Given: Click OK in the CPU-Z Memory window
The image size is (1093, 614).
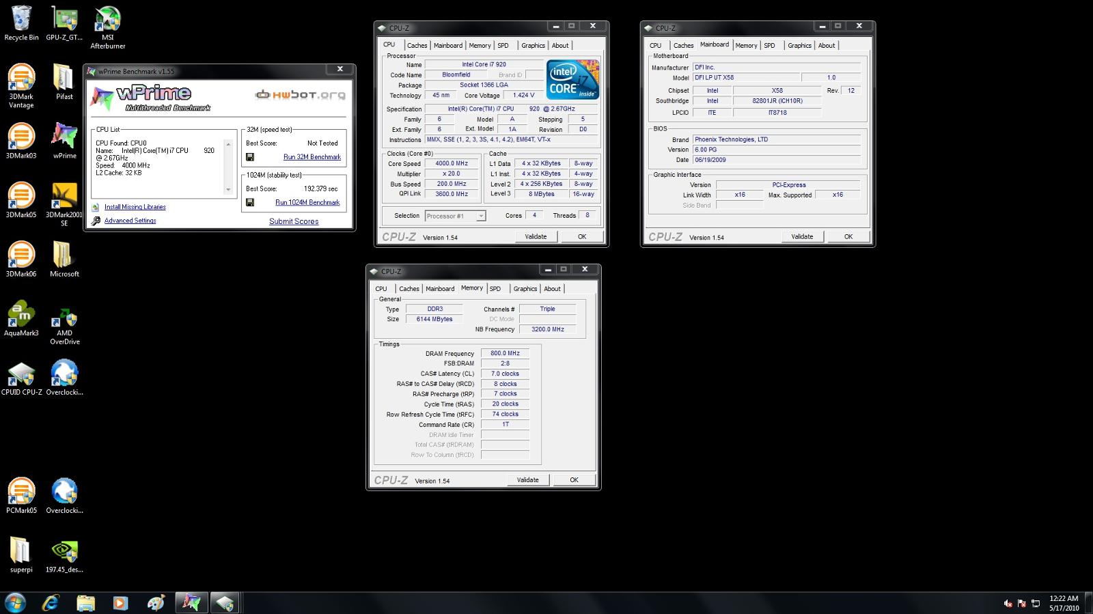Looking at the screenshot, I should [574, 480].
